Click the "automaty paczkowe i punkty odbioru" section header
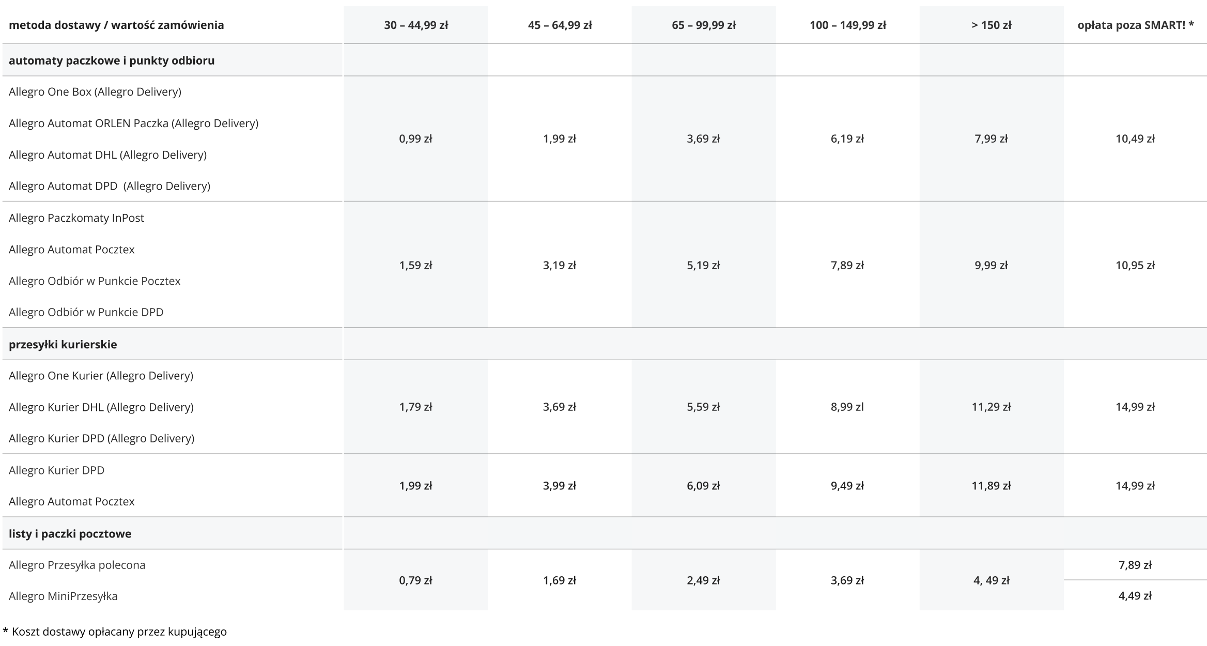 112,60
